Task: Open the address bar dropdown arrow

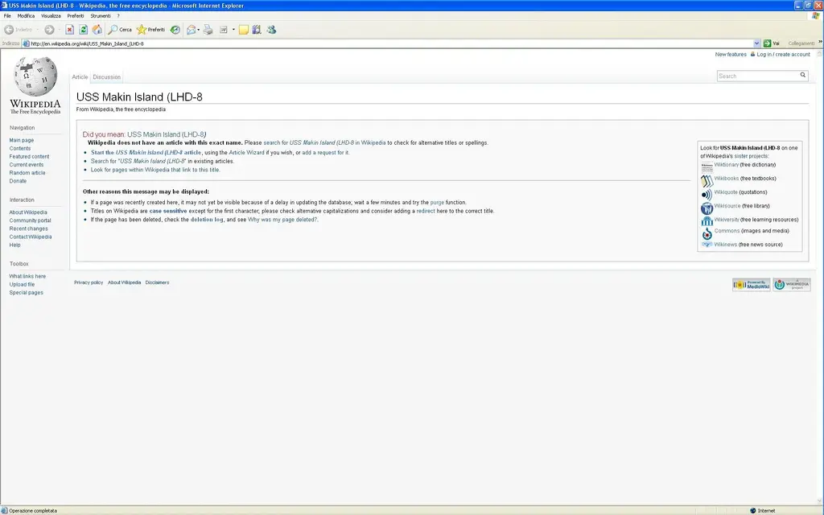Action: click(x=756, y=43)
